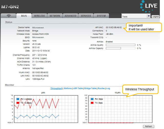Click the Device Name value Microseven
Image resolution: width=164 pixels, height=129 pixels.
[x=38, y=28]
